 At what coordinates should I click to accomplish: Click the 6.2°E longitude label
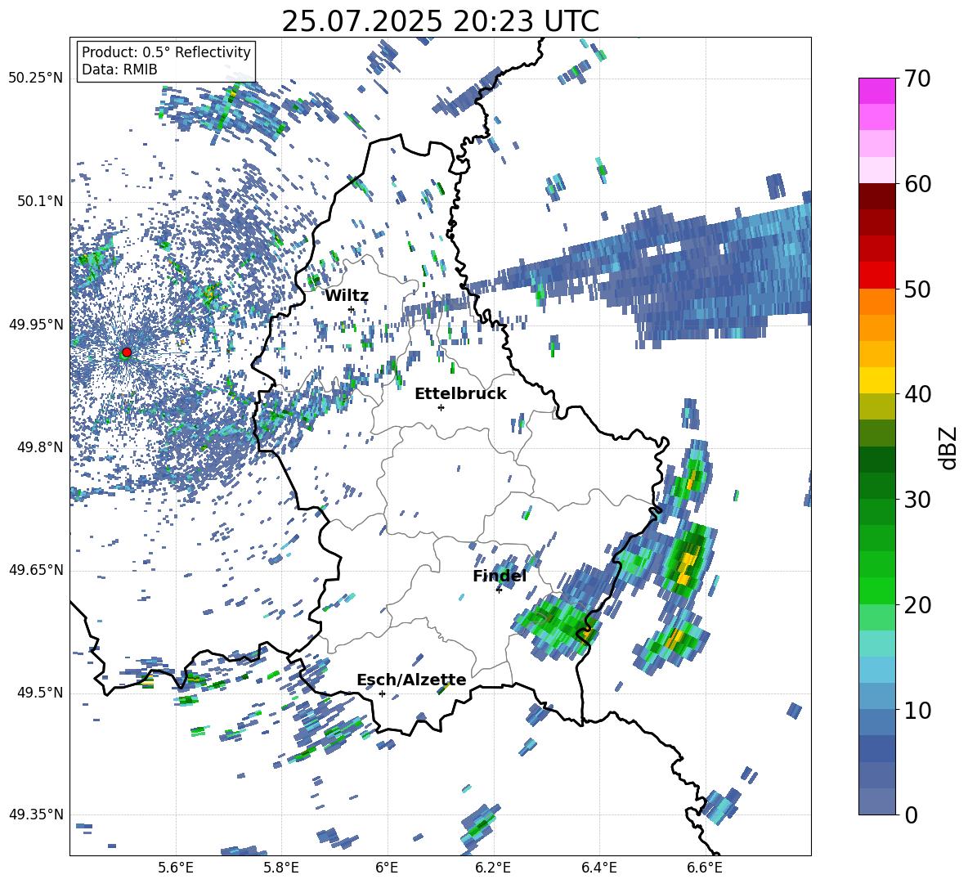(x=493, y=868)
